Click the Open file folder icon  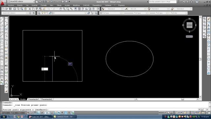(x=7, y=9)
